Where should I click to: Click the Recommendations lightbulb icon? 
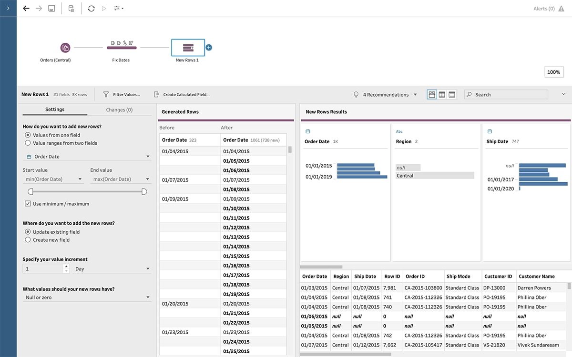356,94
